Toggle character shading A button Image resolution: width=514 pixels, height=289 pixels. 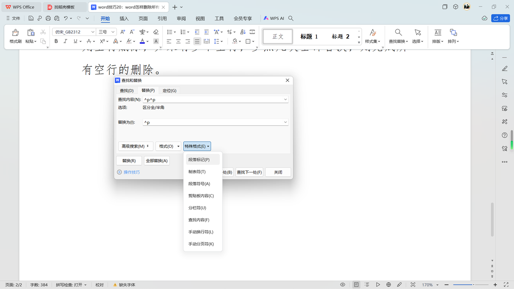tap(156, 42)
